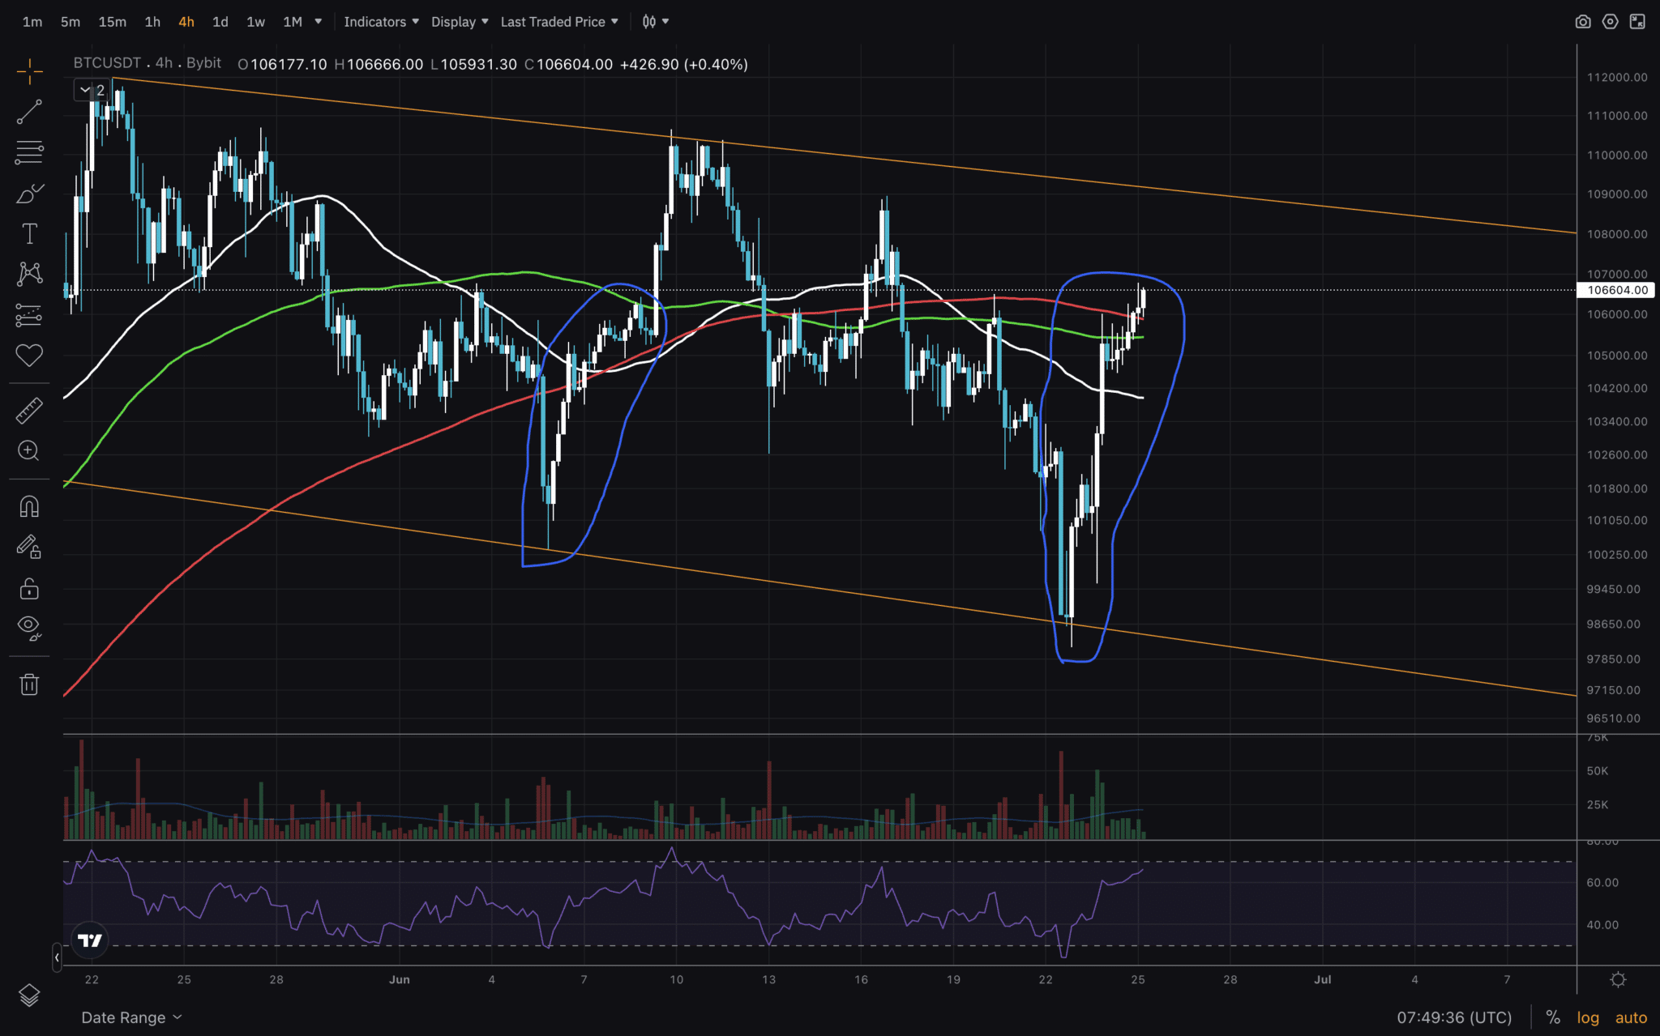Viewport: 1660px width, 1036px height.
Task: Select the trend line drawing tool
Action: coord(29,112)
